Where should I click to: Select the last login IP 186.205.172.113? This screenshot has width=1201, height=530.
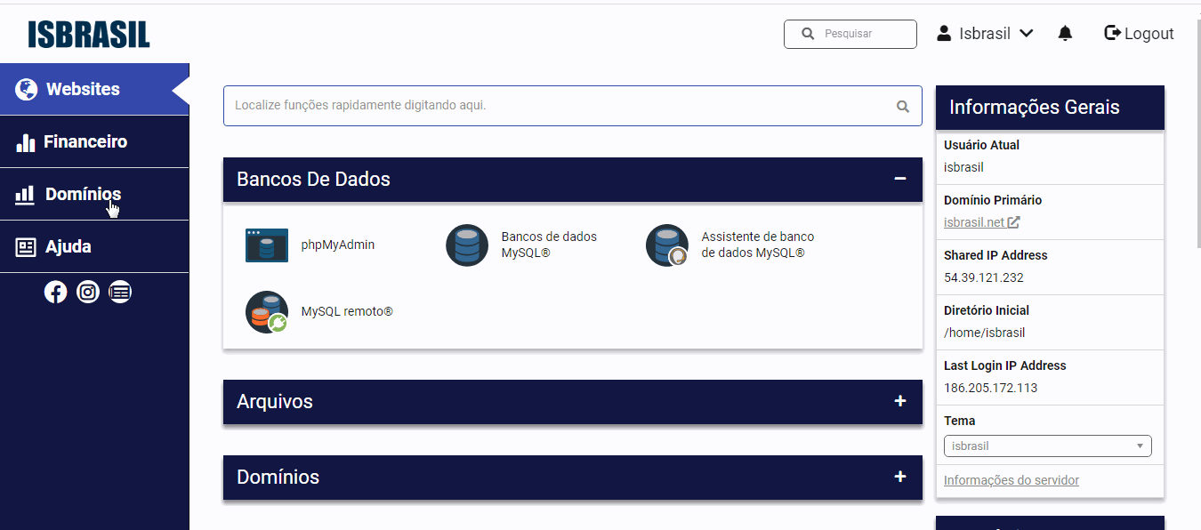click(x=990, y=388)
